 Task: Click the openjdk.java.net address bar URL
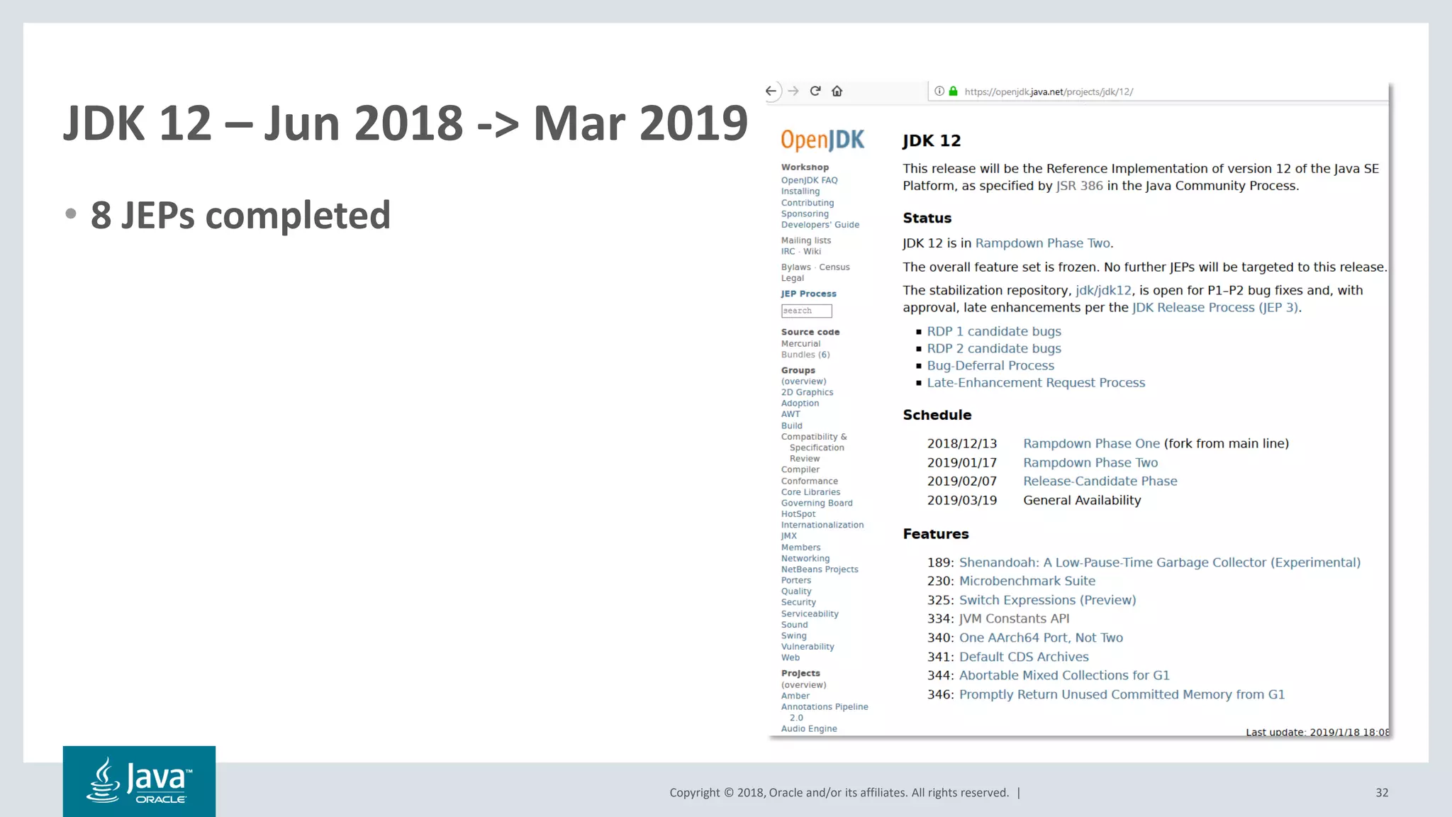(1049, 91)
